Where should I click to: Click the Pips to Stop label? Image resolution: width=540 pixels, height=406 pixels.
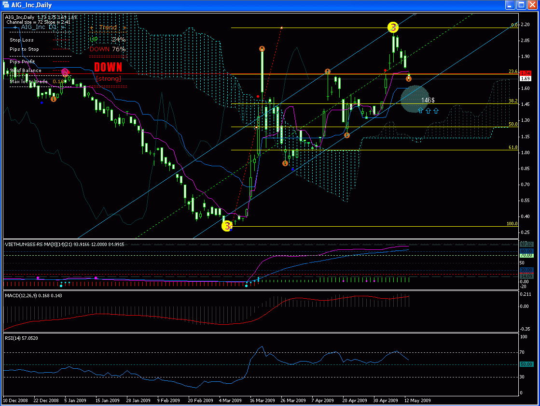click(24, 49)
